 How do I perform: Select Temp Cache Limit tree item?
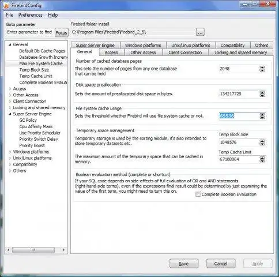36,76
